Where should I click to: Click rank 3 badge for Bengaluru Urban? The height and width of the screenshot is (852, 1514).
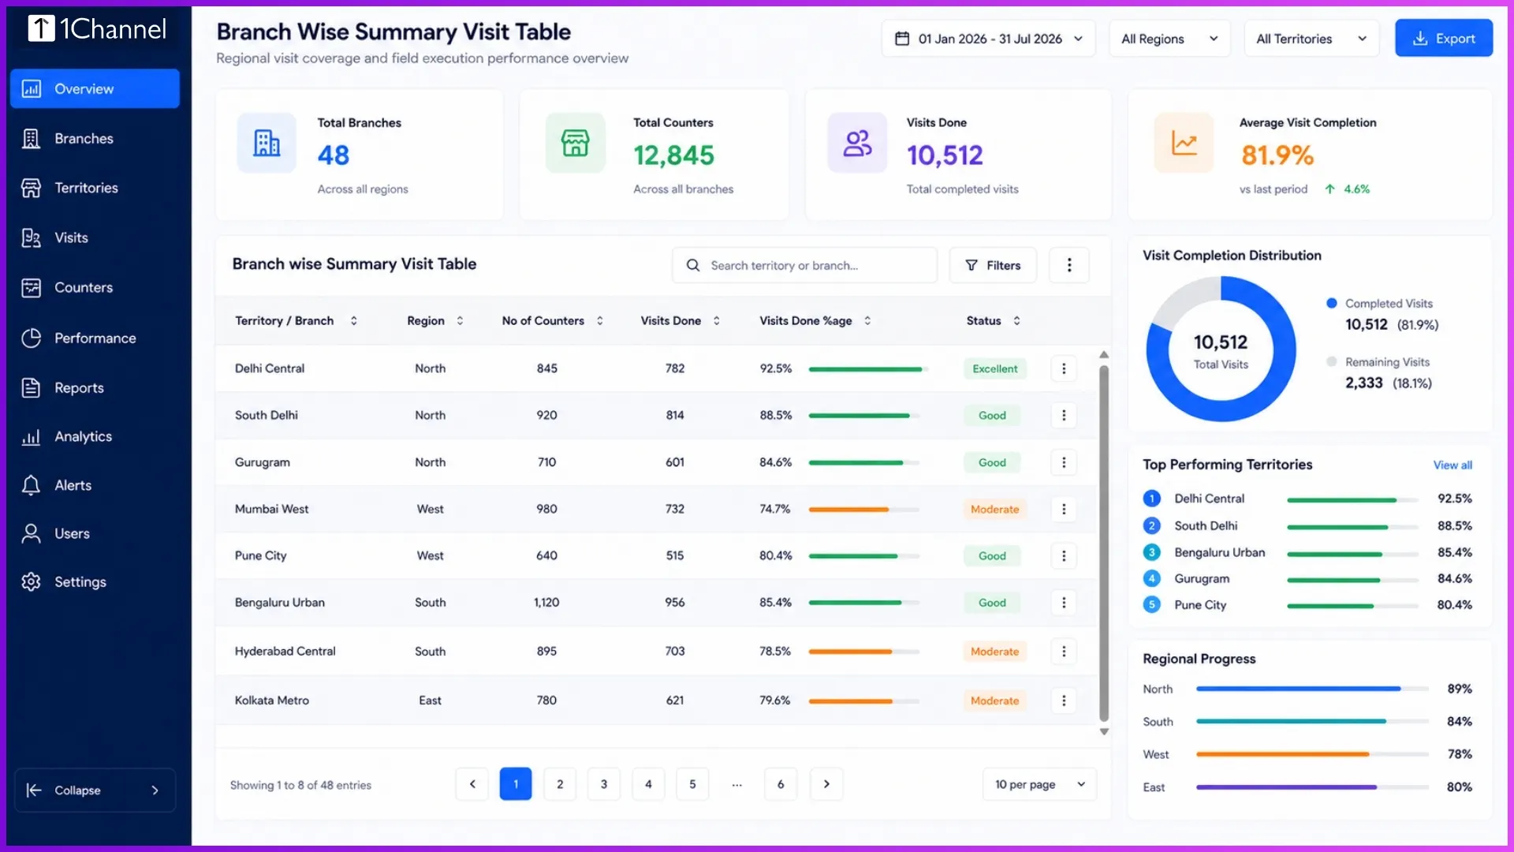pos(1151,552)
